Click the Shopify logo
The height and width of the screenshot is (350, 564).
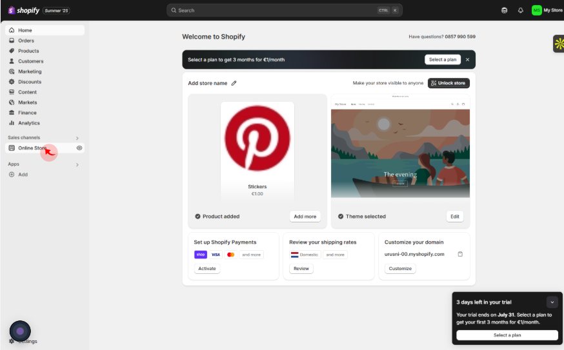point(24,10)
